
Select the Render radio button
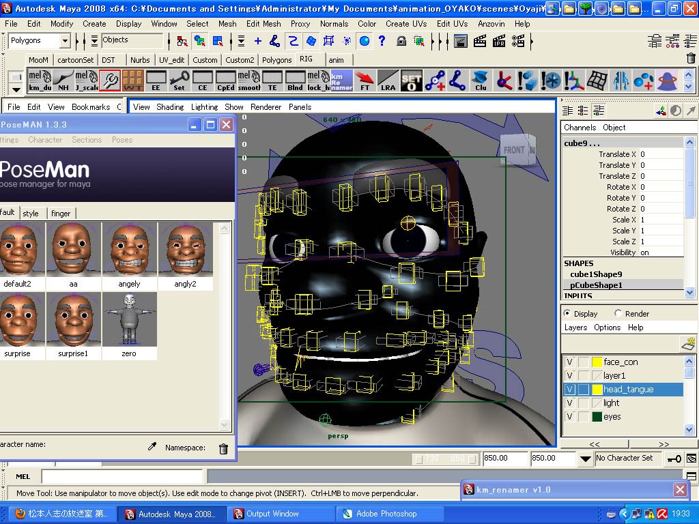(x=618, y=313)
